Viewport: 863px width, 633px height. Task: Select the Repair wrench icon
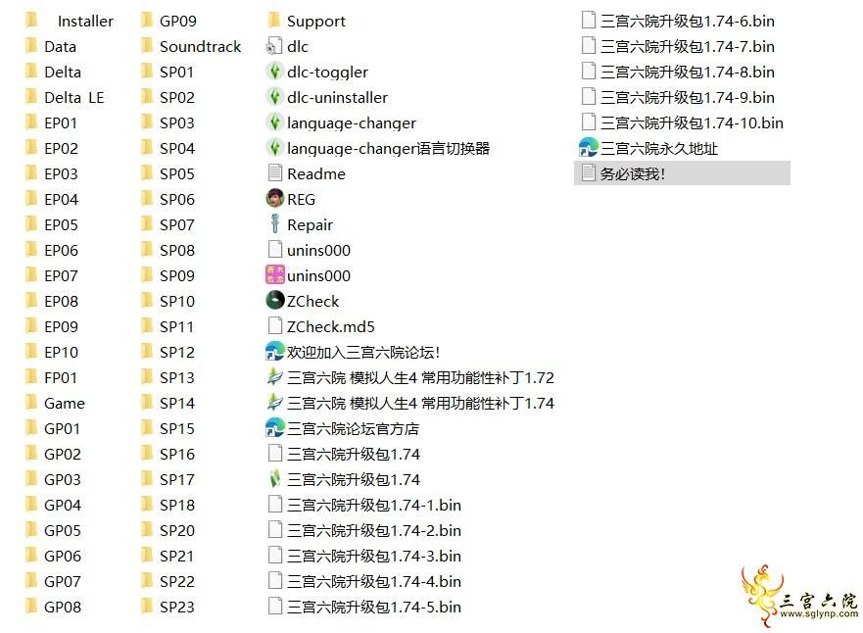coord(274,224)
